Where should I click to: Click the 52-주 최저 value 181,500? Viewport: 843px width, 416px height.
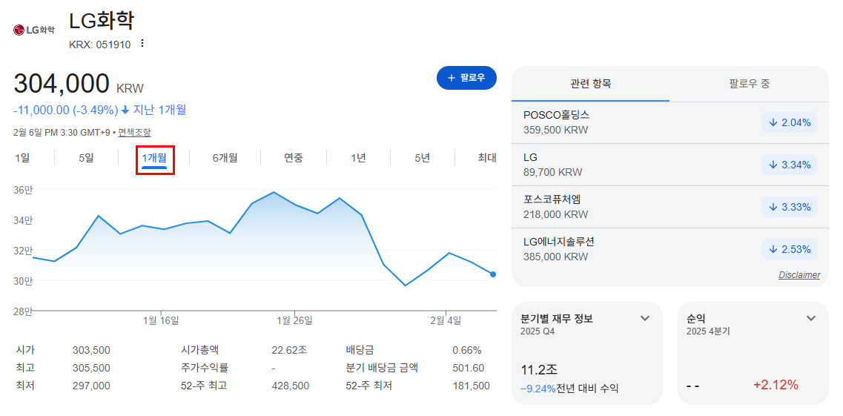[471, 386]
